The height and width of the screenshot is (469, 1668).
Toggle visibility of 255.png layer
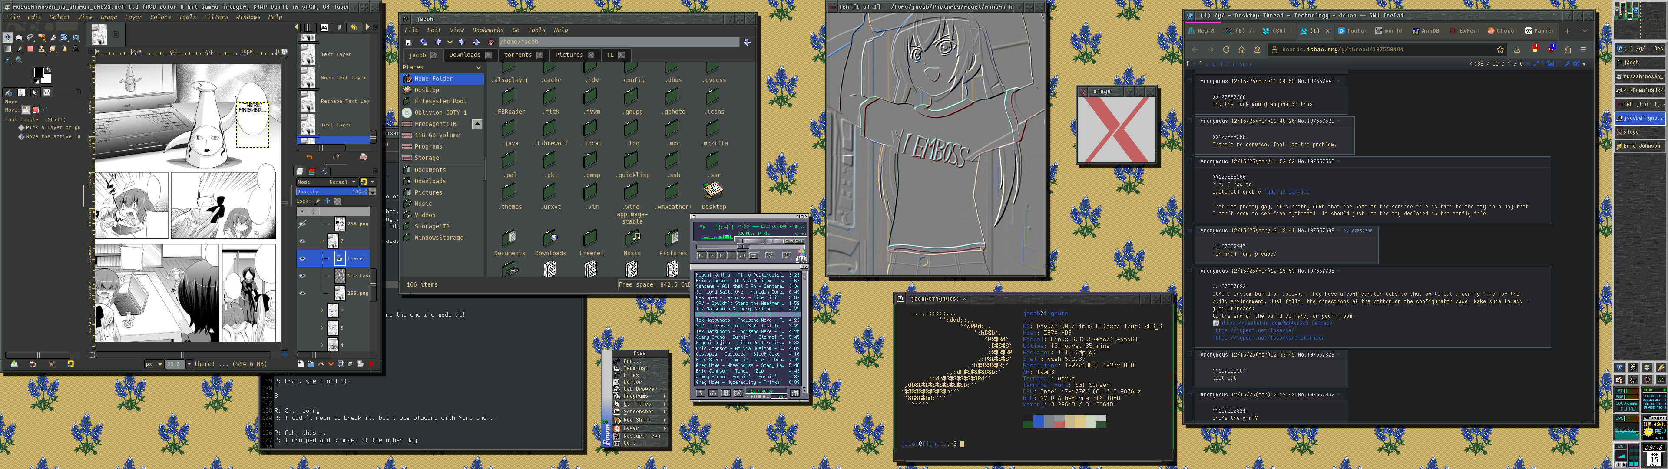click(302, 293)
